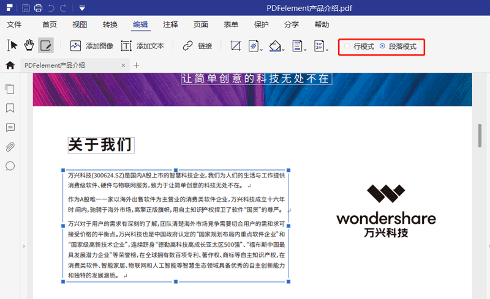
Task: Open the 分享 tab
Action: (x=292, y=24)
